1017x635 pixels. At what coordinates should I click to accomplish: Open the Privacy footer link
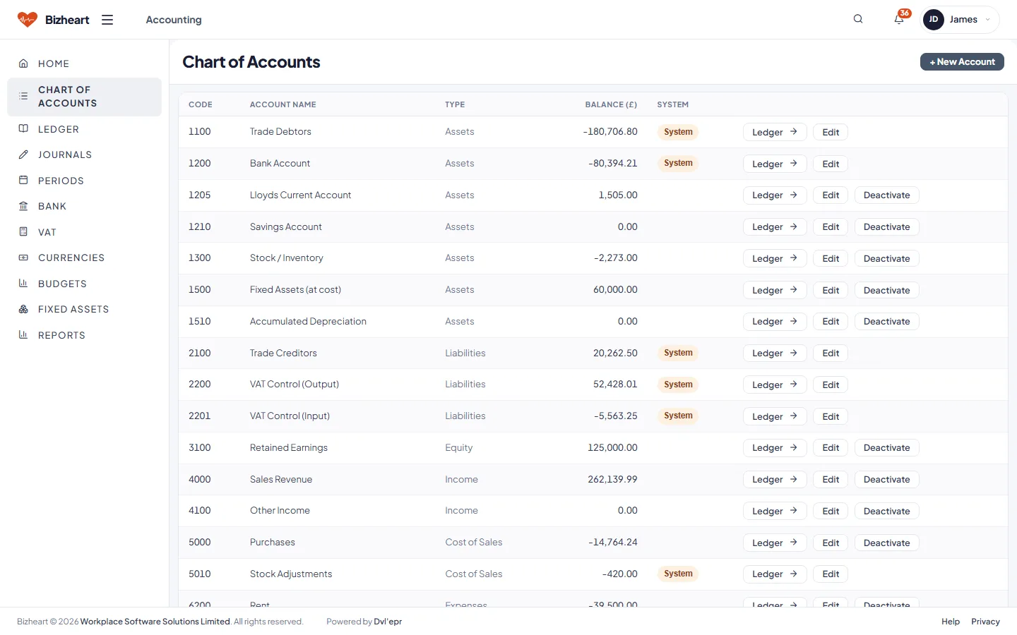tap(985, 622)
